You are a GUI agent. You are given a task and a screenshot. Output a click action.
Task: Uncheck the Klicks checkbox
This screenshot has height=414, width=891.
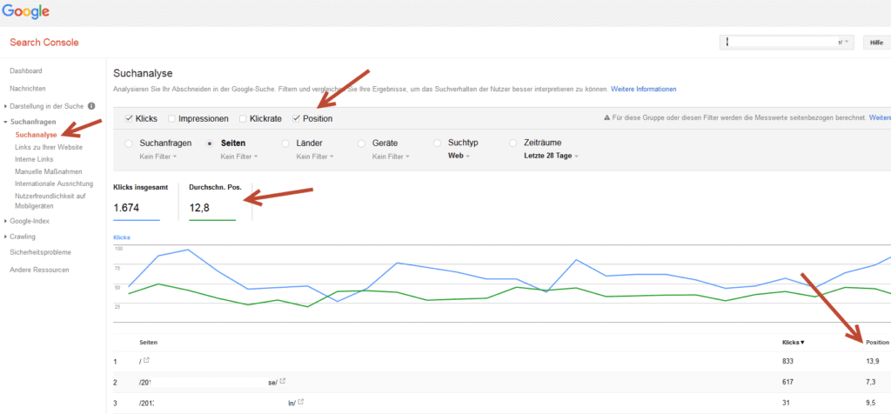click(130, 118)
